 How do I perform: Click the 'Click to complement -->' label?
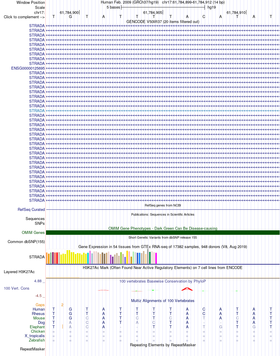pyautogui.click(x=24, y=17)
